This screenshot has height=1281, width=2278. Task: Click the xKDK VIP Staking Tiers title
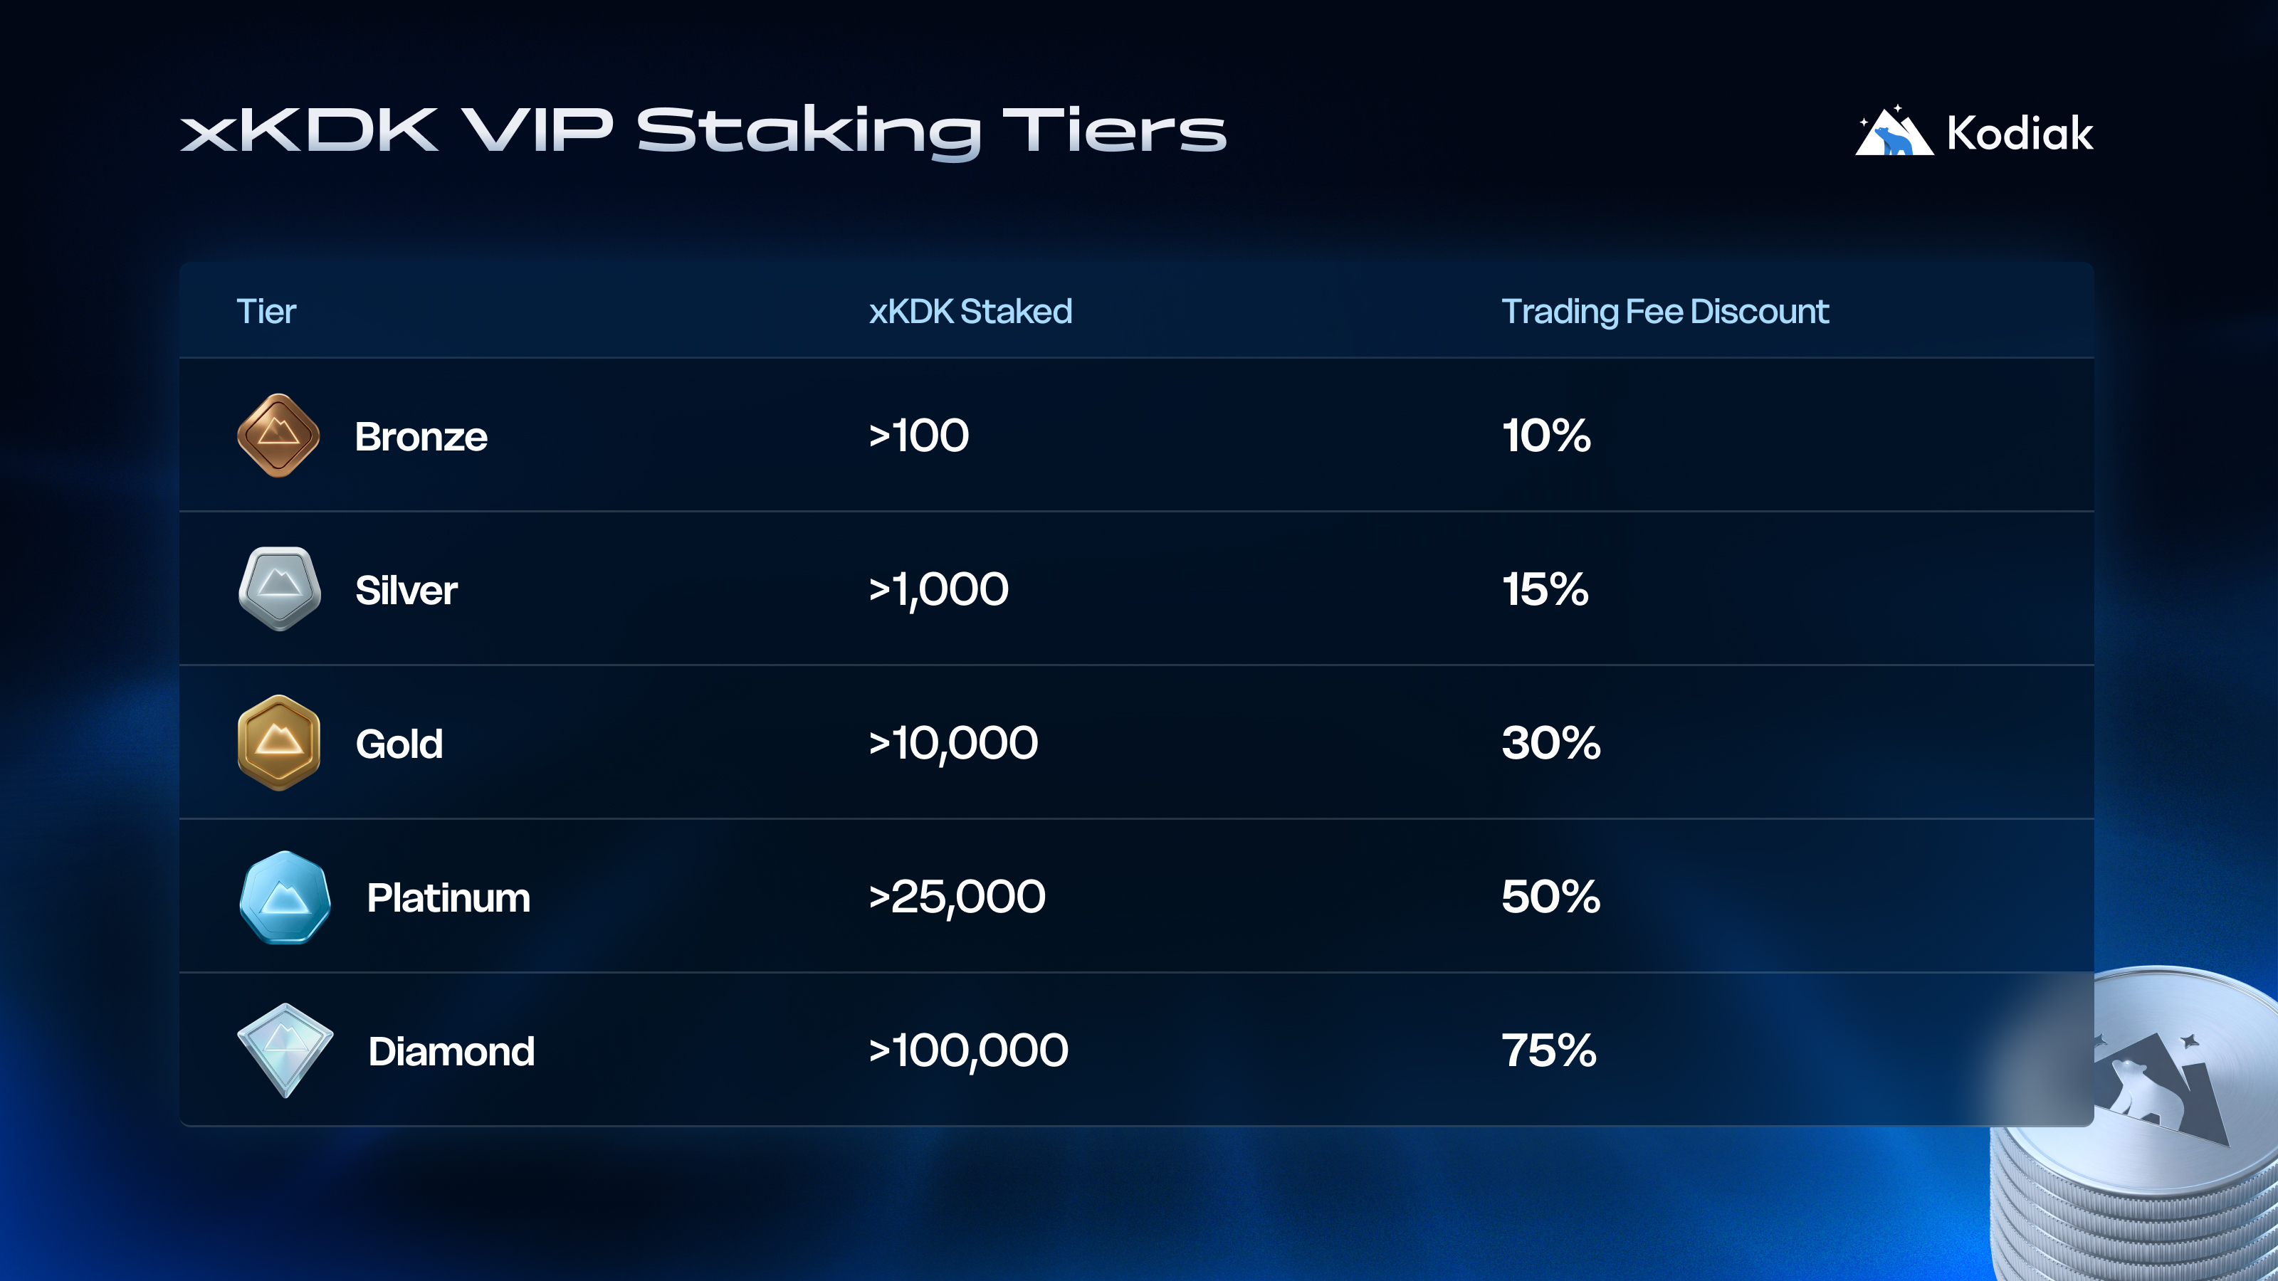[x=703, y=132]
